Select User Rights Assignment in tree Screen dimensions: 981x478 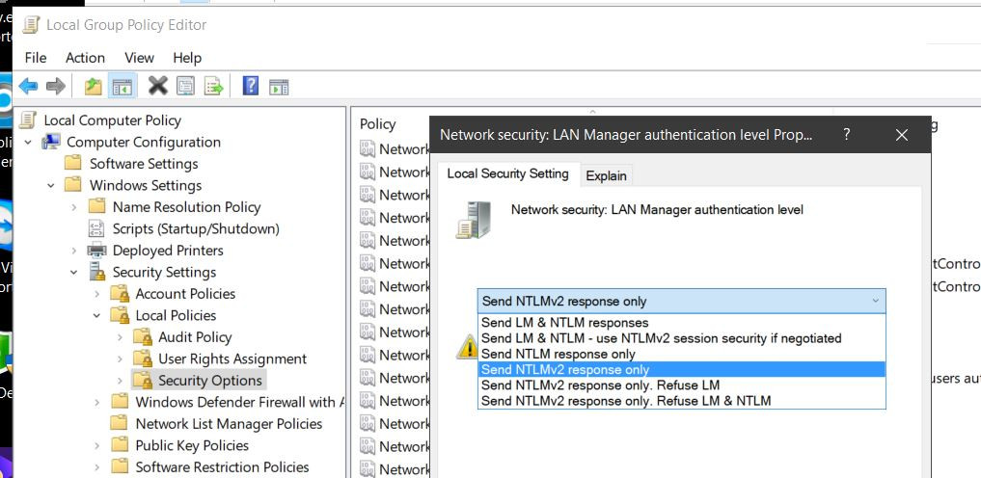coord(232,358)
